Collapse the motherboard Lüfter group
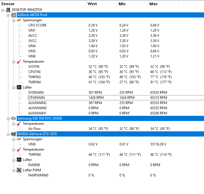The height and width of the screenshot is (194, 204). pos(14,88)
